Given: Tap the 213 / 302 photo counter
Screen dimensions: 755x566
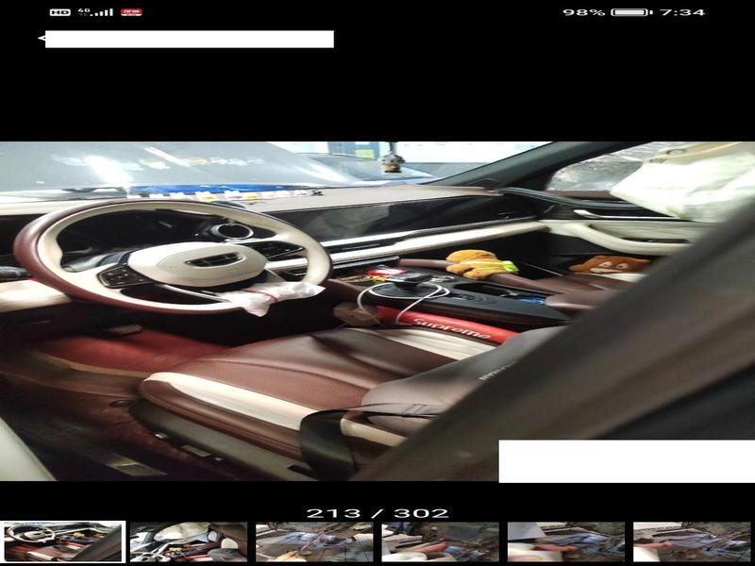Looking at the screenshot, I should pos(377,513).
